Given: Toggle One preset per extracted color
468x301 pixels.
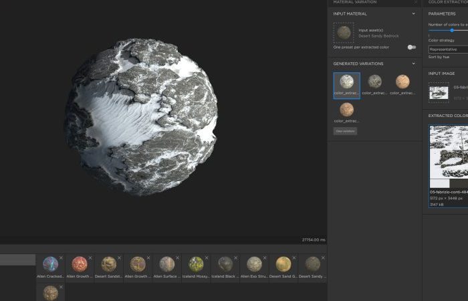Looking at the screenshot, I should click(412, 47).
